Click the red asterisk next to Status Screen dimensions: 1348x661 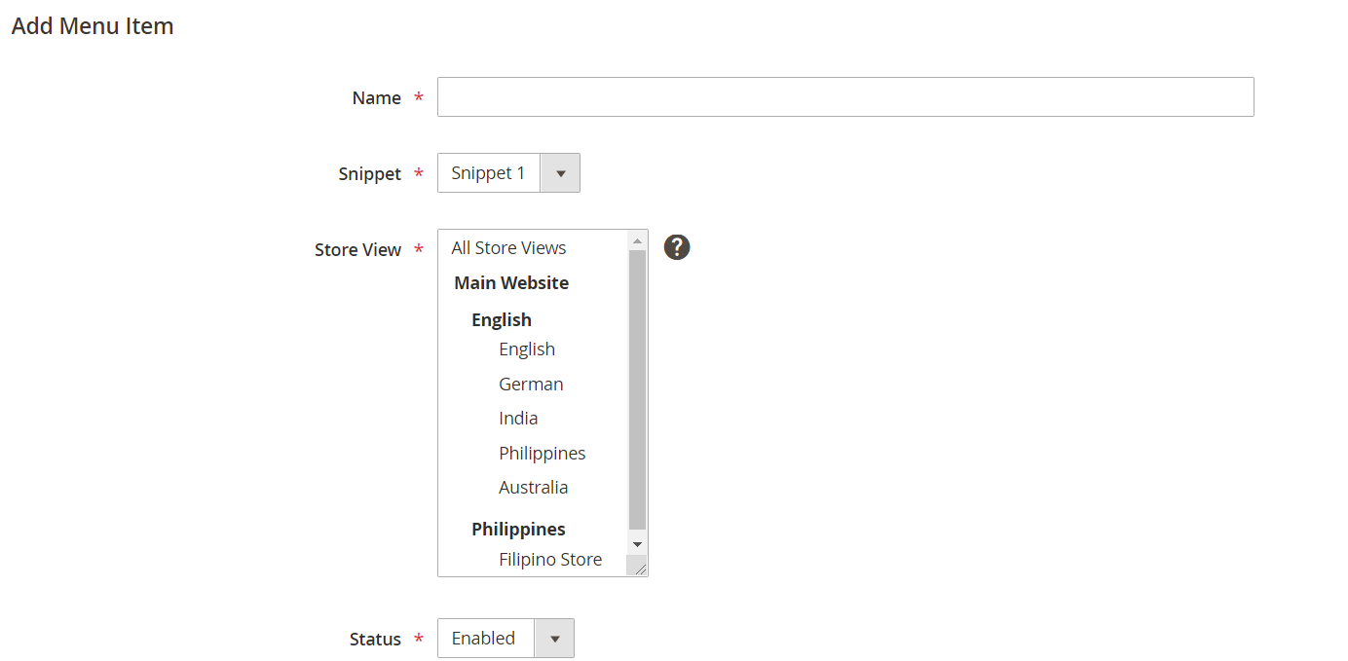tap(419, 640)
